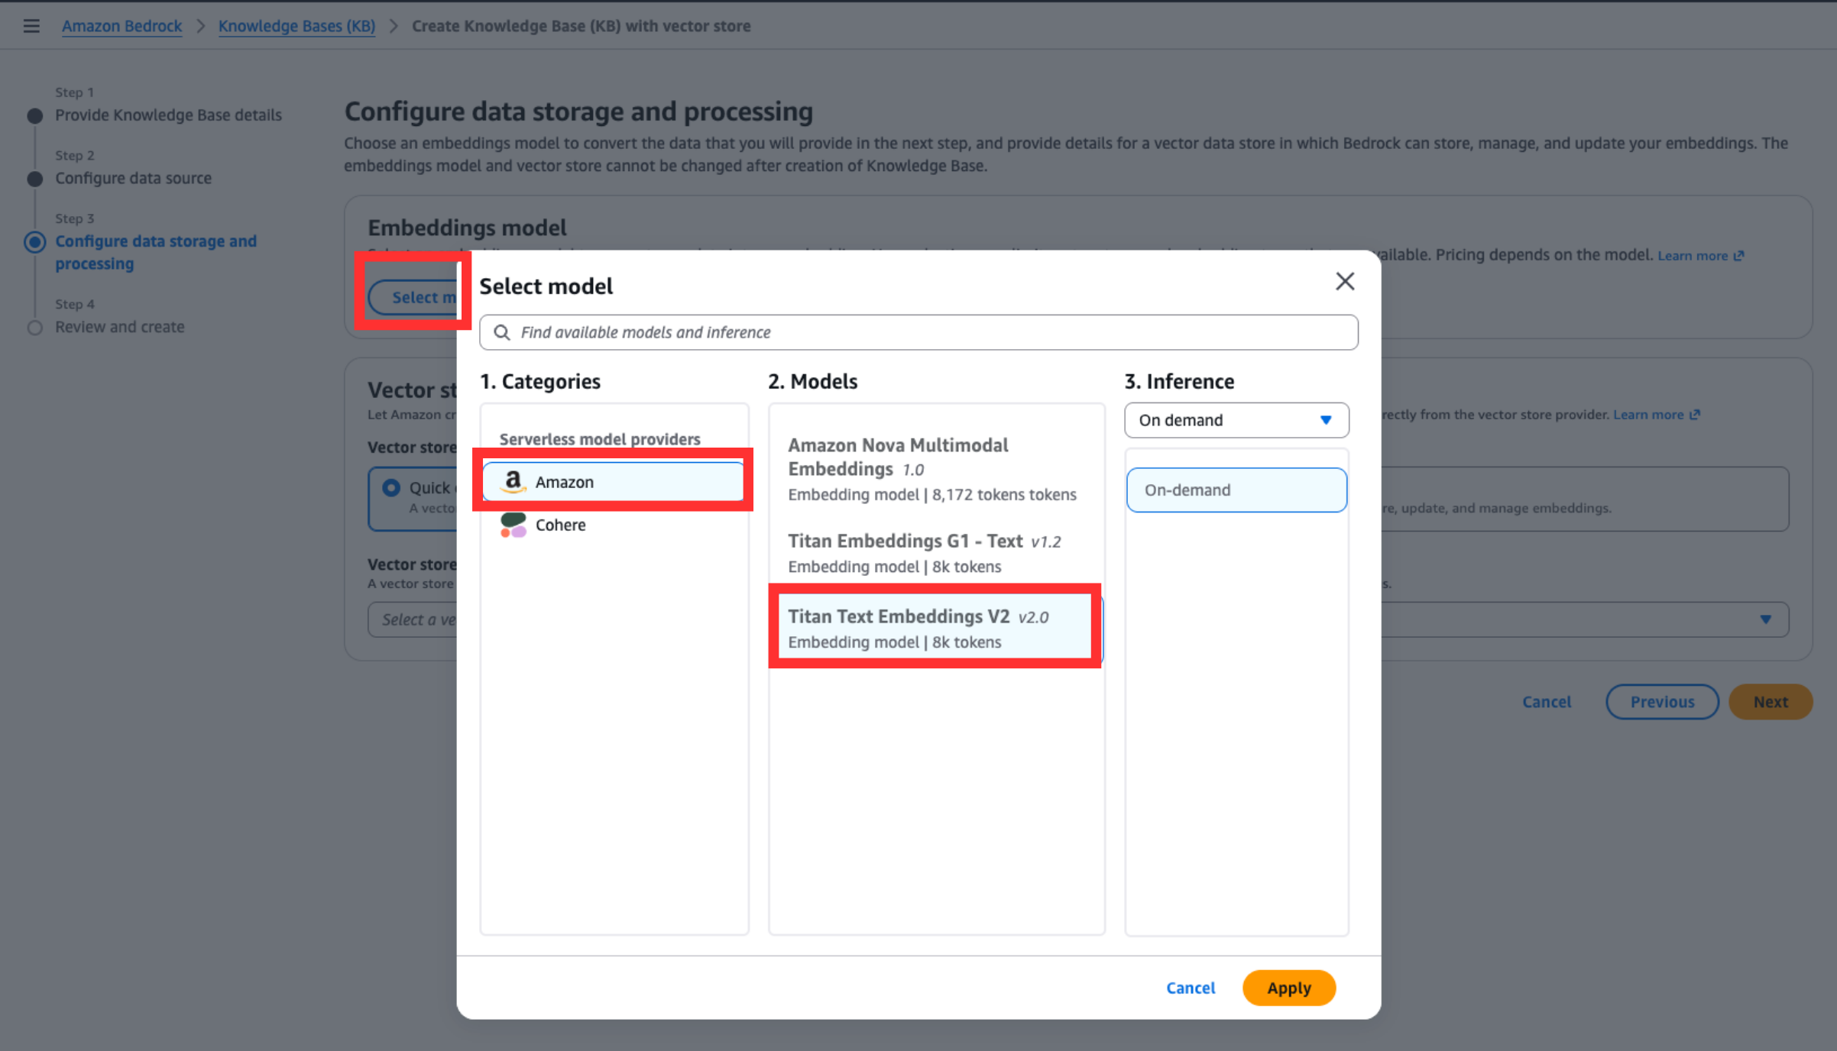Click the Configure data storage and processing title
Image resolution: width=1837 pixels, height=1051 pixels.
(x=578, y=112)
